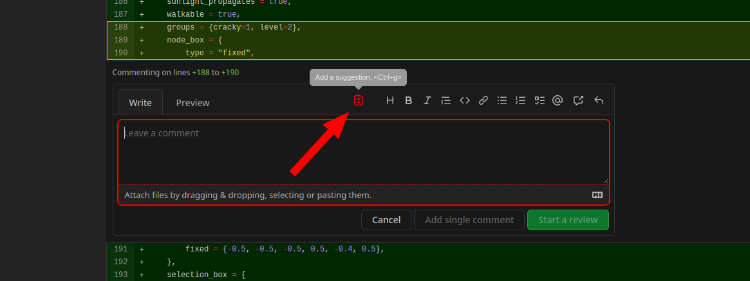Insert heading text formatting
Image resolution: width=750 pixels, height=281 pixels.
tap(390, 100)
